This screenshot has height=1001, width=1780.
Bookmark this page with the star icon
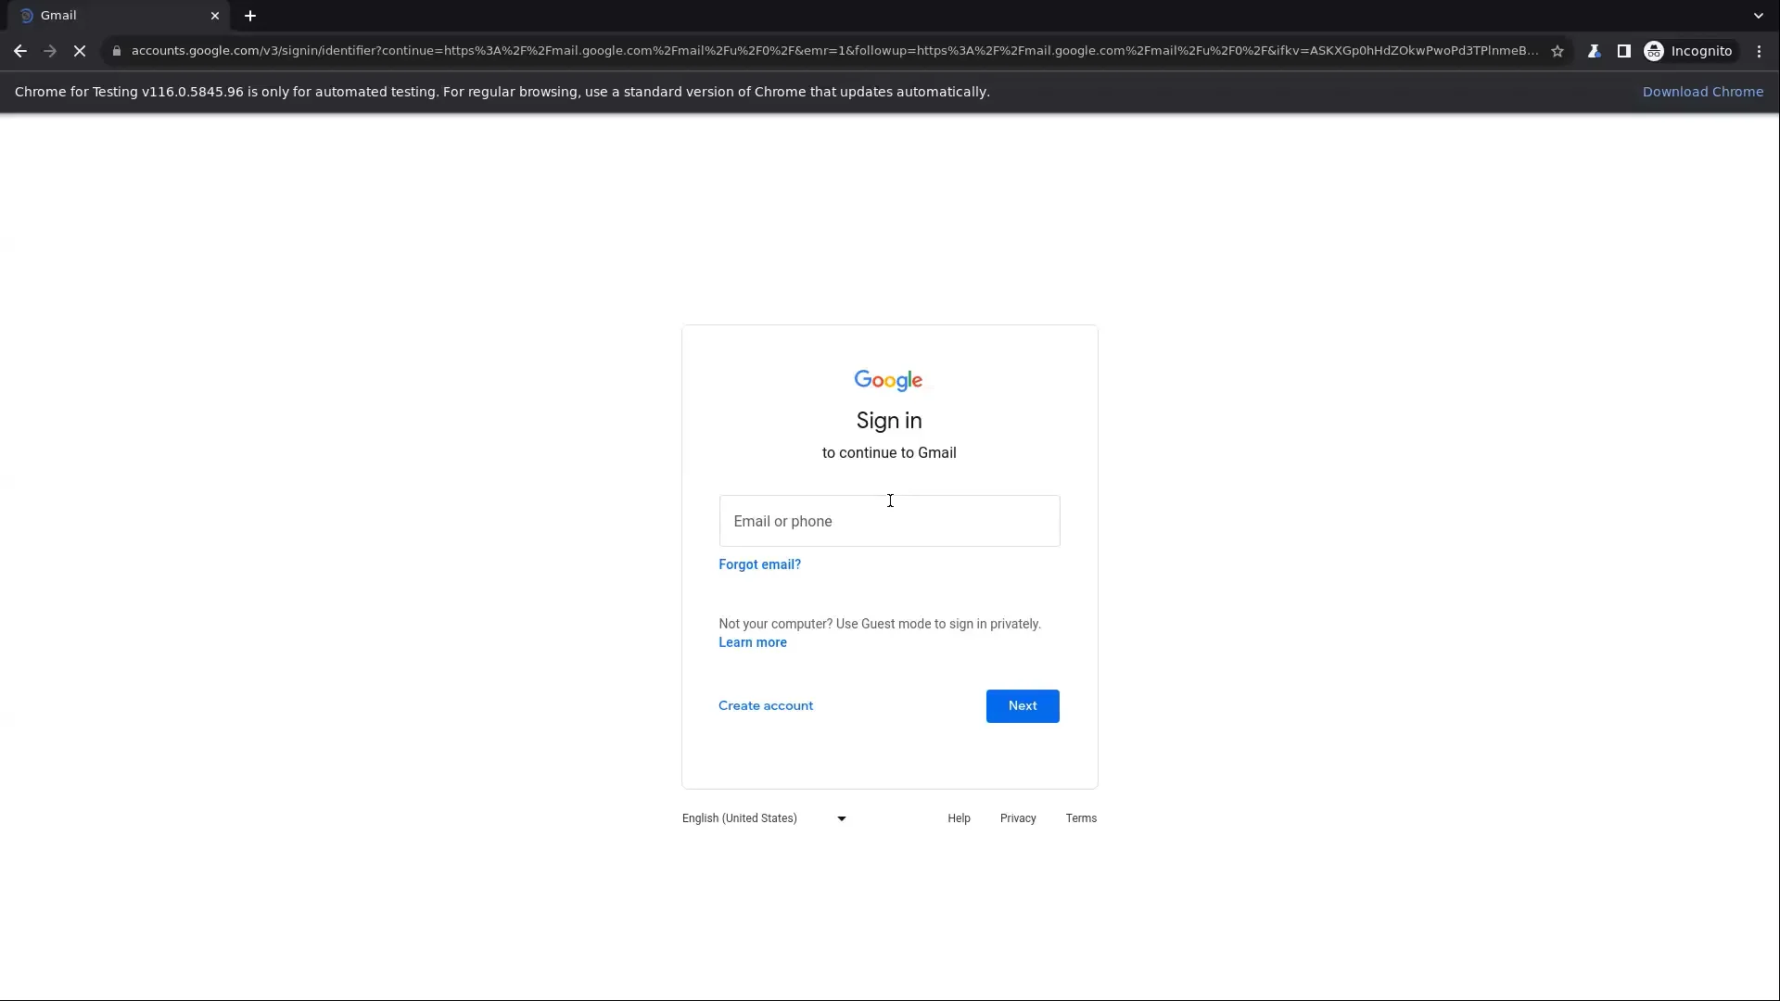pos(1557,51)
